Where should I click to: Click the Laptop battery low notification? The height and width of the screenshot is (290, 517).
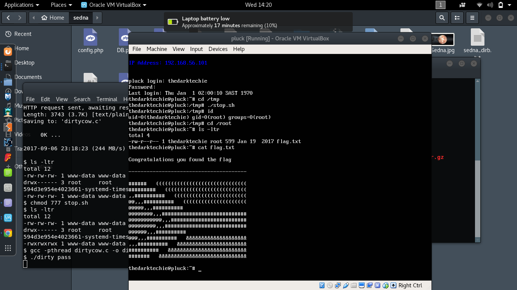click(x=258, y=22)
